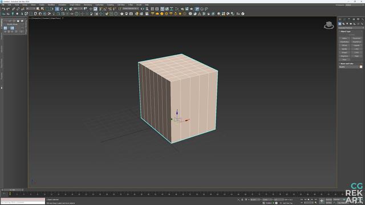Open the Curve Editor from toolbar

pos(167,9)
